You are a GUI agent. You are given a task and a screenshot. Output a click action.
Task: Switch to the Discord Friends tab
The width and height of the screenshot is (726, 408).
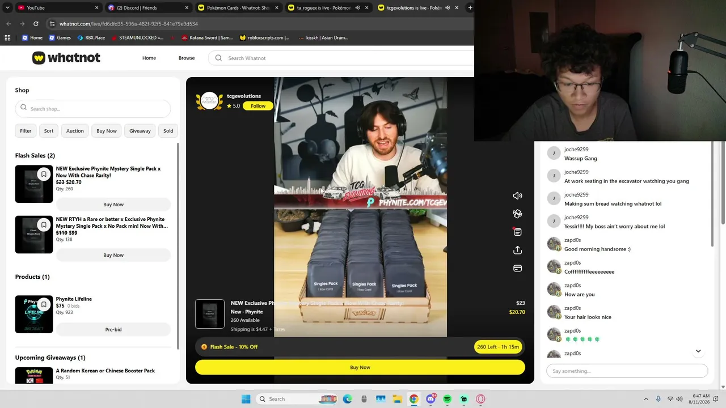[148, 8]
